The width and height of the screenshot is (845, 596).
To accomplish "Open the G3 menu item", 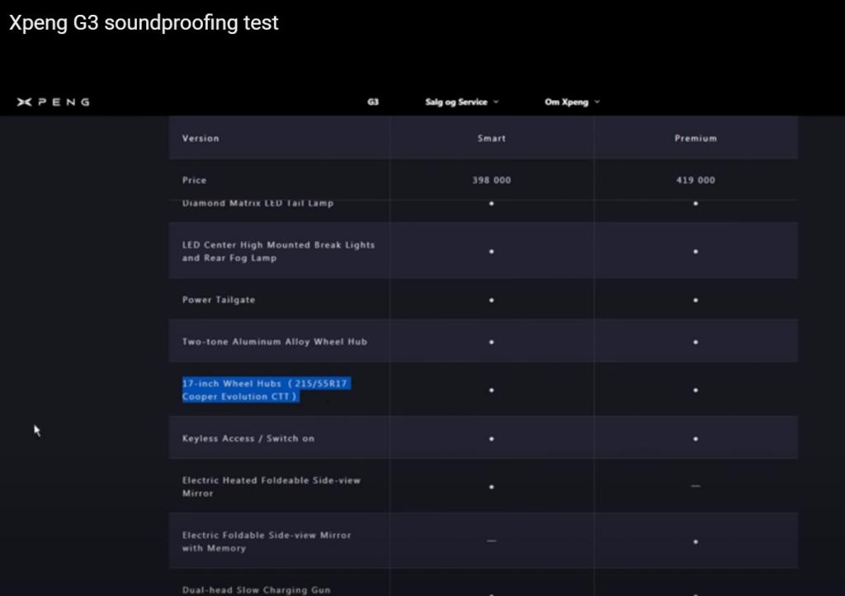I will click(373, 102).
